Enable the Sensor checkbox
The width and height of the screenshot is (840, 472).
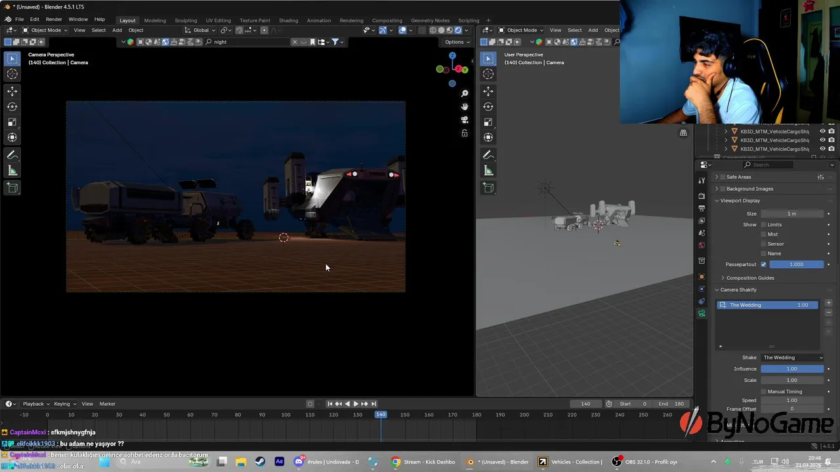pyautogui.click(x=763, y=244)
